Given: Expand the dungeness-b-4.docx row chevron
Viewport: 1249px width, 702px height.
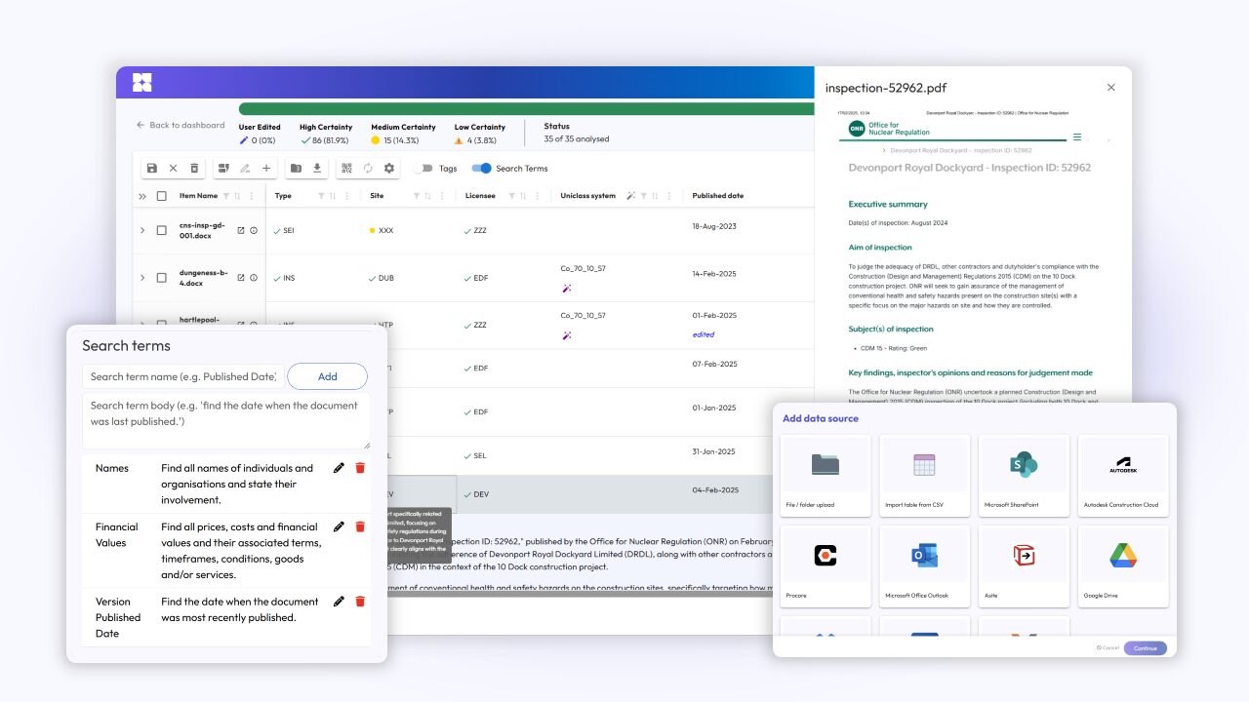Looking at the screenshot, I should 142,278.
